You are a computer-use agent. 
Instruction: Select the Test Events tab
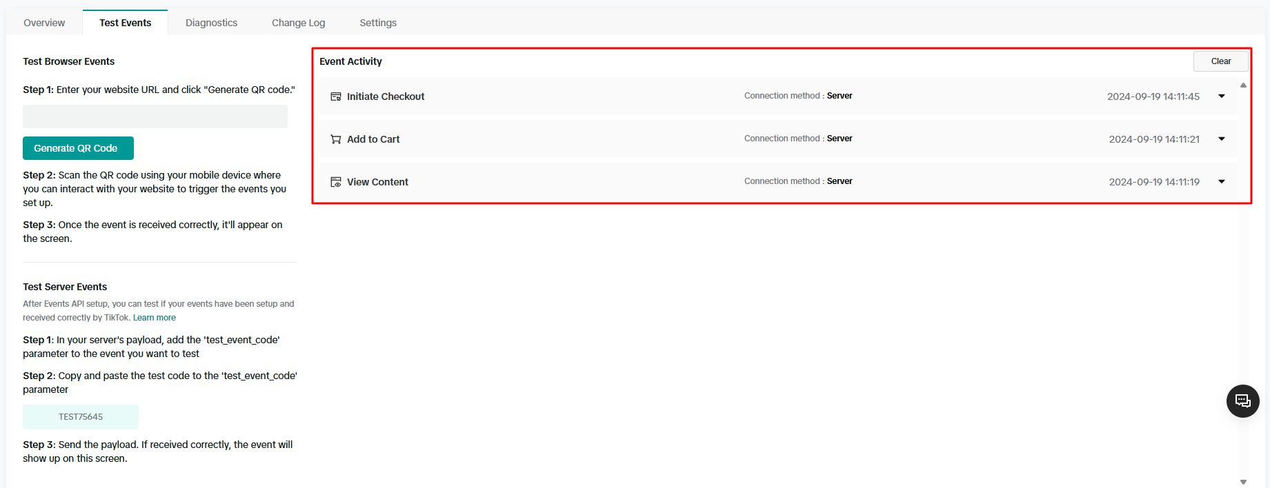point(125,23)
